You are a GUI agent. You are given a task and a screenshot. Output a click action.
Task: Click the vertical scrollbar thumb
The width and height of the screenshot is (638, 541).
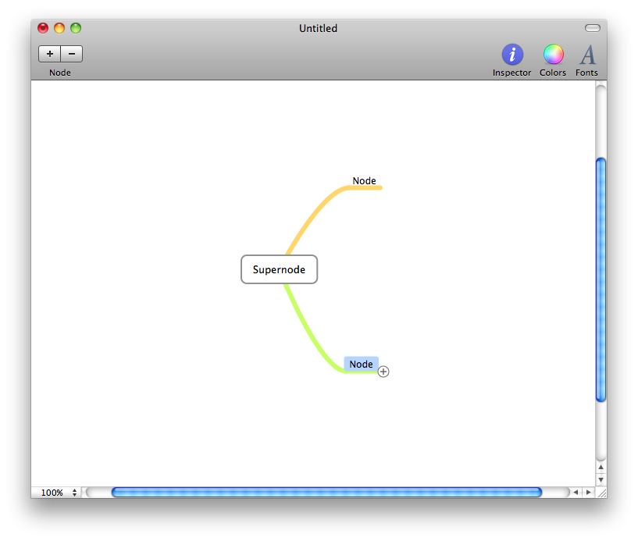pyautogui.click(x=601, y=279)
